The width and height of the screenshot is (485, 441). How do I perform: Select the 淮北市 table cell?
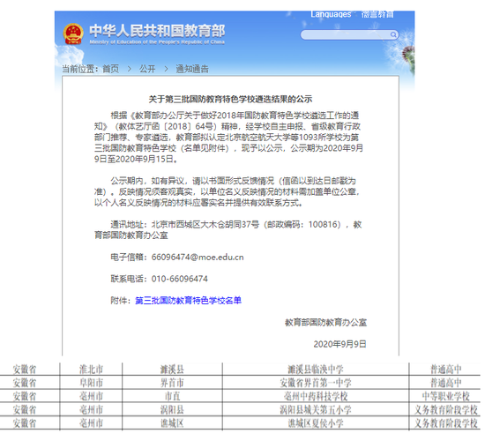click(91, 370)
